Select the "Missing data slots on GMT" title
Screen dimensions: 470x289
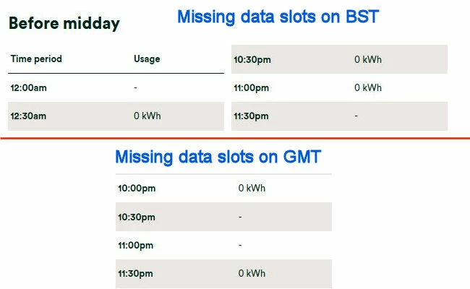click(218, 157)
